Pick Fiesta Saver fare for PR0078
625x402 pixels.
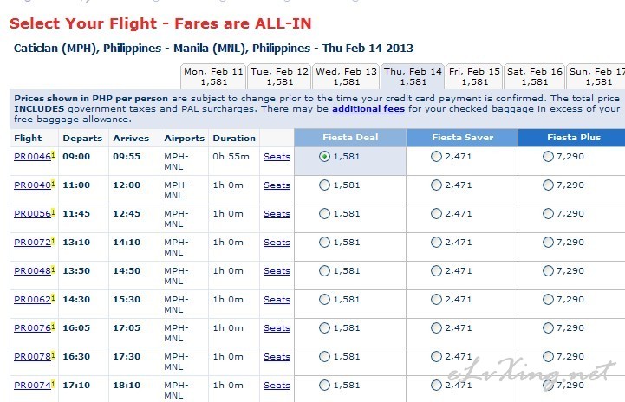tap(437, 357)
